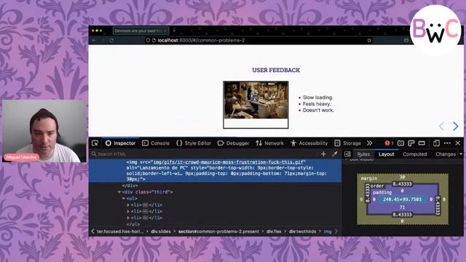
Task: Open the Computed sidebar tab
Action: (414, 154)
